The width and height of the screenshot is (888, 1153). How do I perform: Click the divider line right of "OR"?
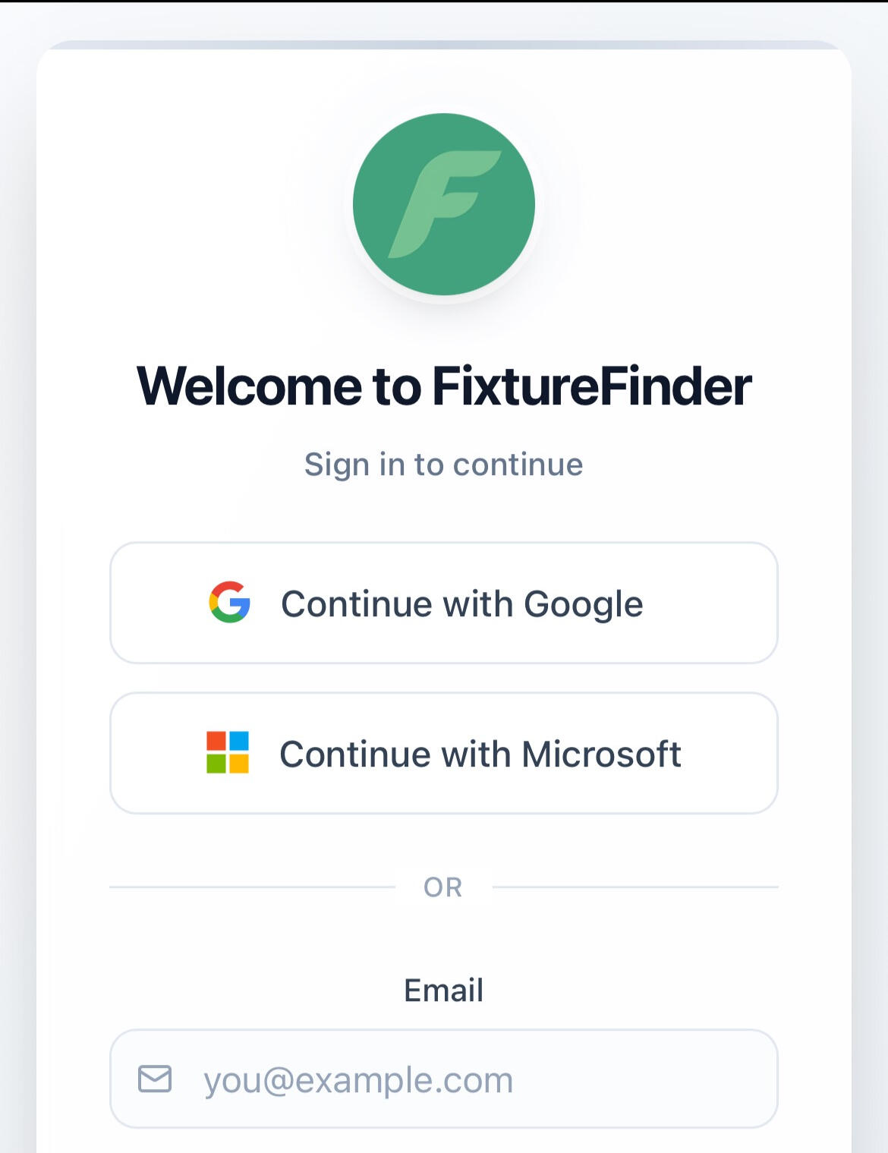click(635, 887)
